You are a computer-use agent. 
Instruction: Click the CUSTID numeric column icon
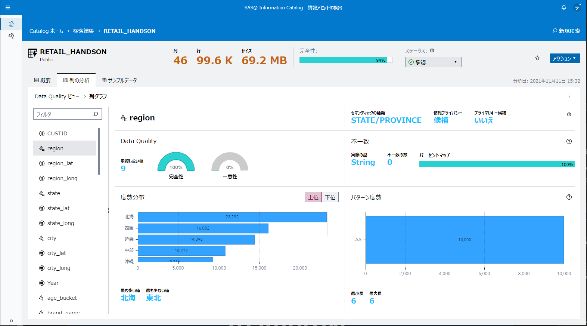click(42, 133)
